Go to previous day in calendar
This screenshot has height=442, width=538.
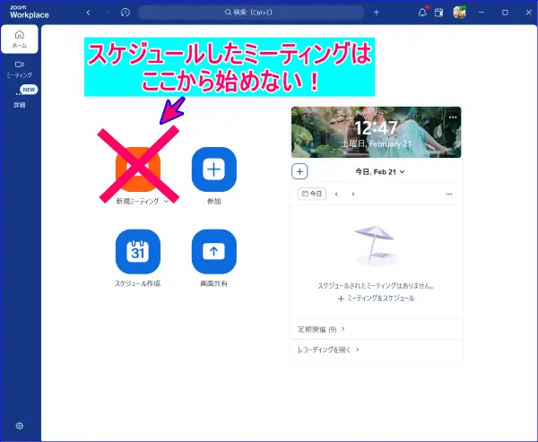336,195
